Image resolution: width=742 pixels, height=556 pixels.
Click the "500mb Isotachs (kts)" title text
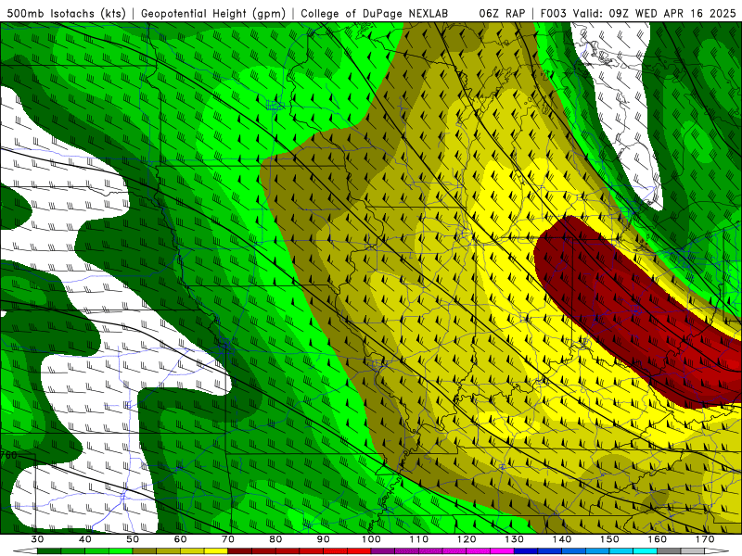click(x=66, y=13)
